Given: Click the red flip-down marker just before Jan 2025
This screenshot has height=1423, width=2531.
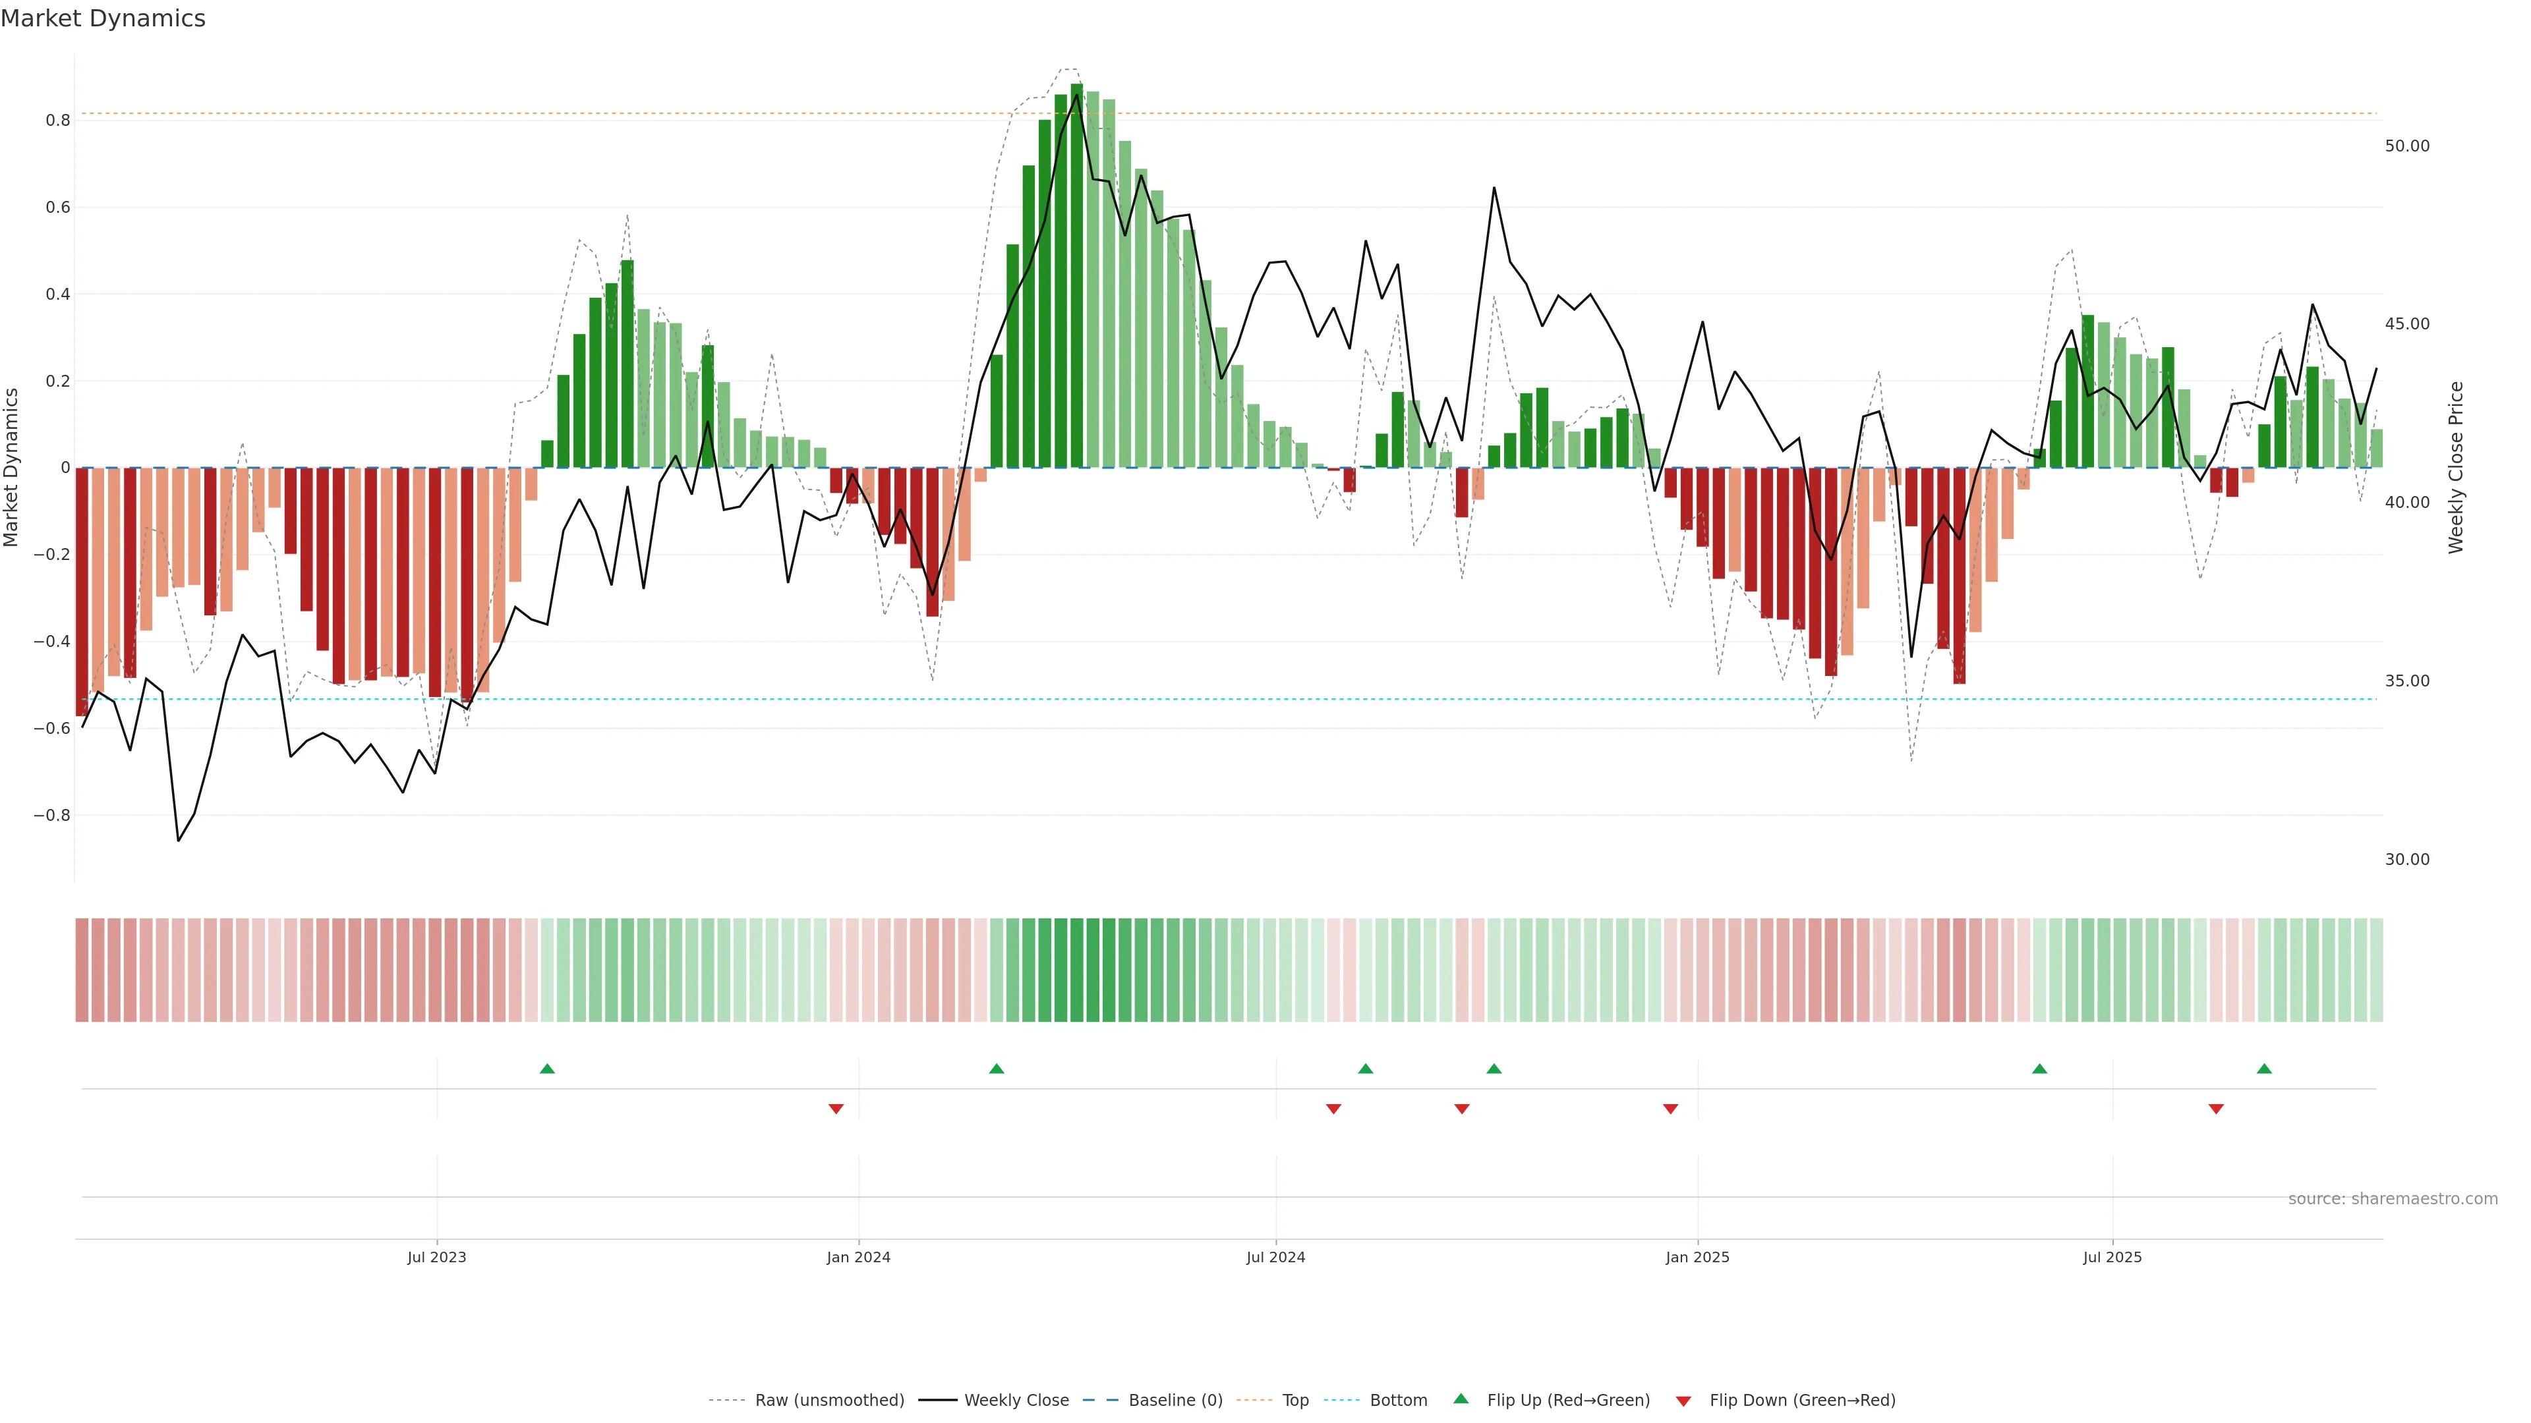Looking at the screenshot, I should coord(1670,1109).
